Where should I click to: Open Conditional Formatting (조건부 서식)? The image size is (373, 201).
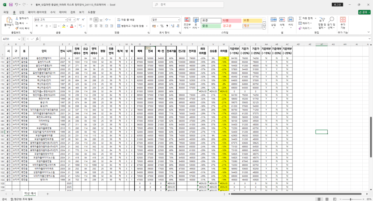(x=187, y=23)
